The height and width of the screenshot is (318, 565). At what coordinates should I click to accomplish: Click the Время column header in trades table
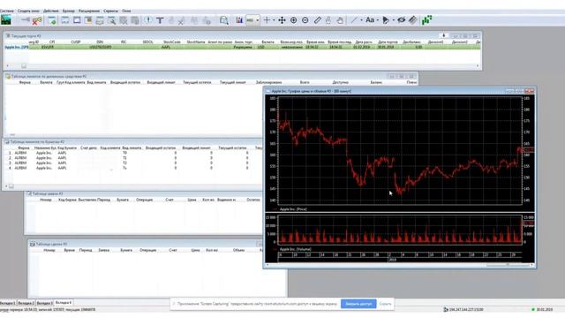point(69,250)
